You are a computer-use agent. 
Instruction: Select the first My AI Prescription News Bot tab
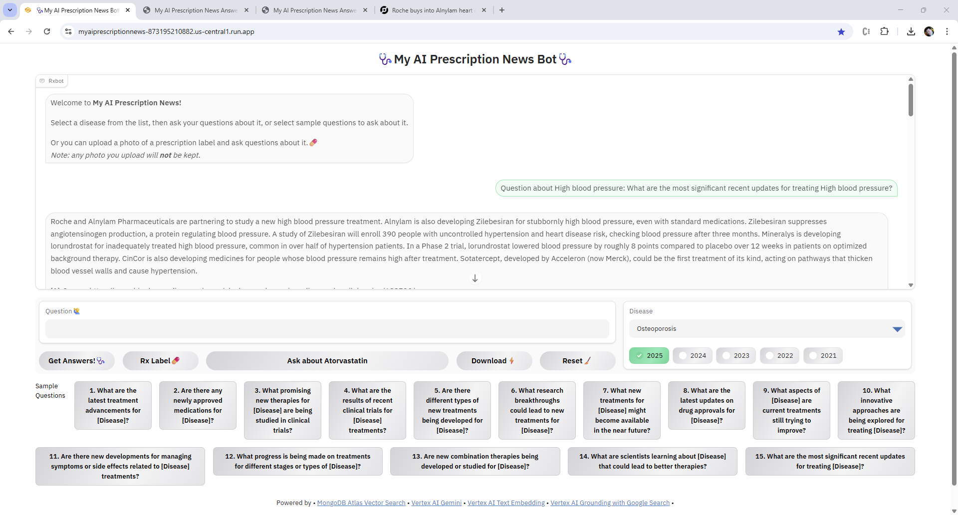77,10
